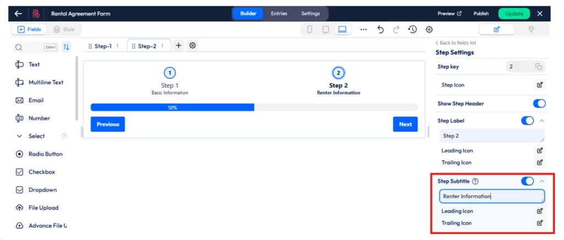The height and width of the screenshot is (240, 564).
Task: Switch to mobile phone preview icon
Action: (310, 29)
